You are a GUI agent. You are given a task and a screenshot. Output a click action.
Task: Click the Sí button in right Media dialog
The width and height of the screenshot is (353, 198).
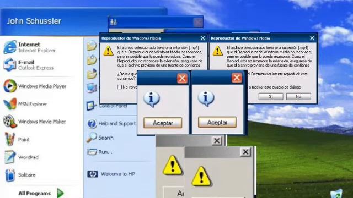tap(271, 96)
